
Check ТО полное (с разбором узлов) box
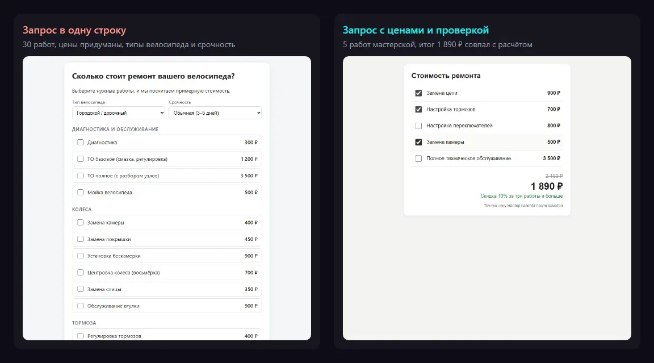[x=81, y=176]
